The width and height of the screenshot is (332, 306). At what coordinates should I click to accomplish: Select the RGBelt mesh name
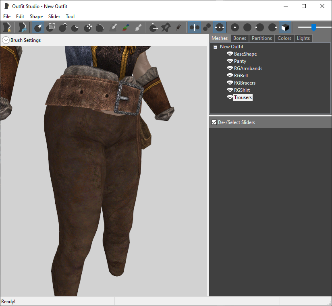click(241, 76)
